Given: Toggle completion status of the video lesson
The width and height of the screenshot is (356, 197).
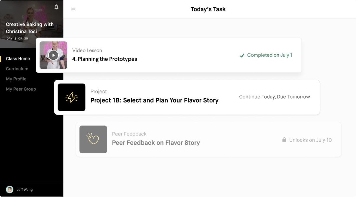Looking at the screenshot, I should [x=242, y=55].
